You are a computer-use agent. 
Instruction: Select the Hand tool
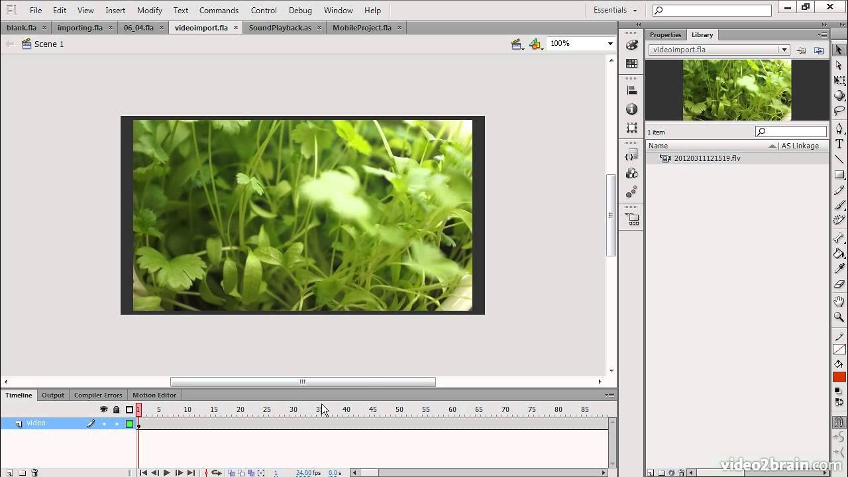pos(839,302)
